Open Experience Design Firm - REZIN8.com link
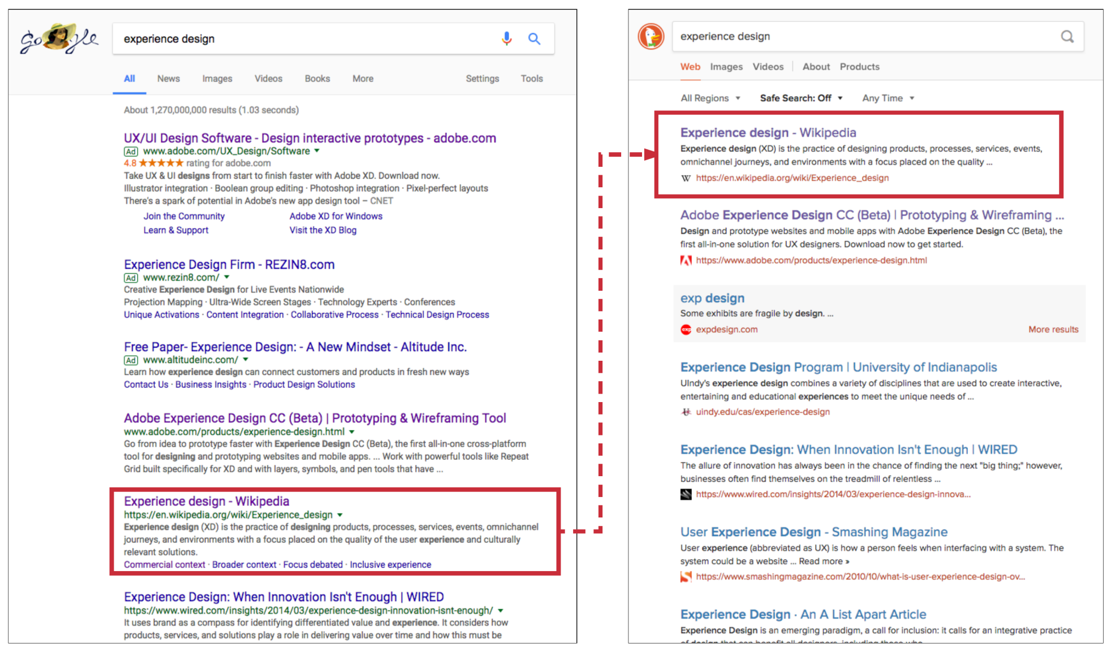1111x652 pixels. tap(229, 265)
